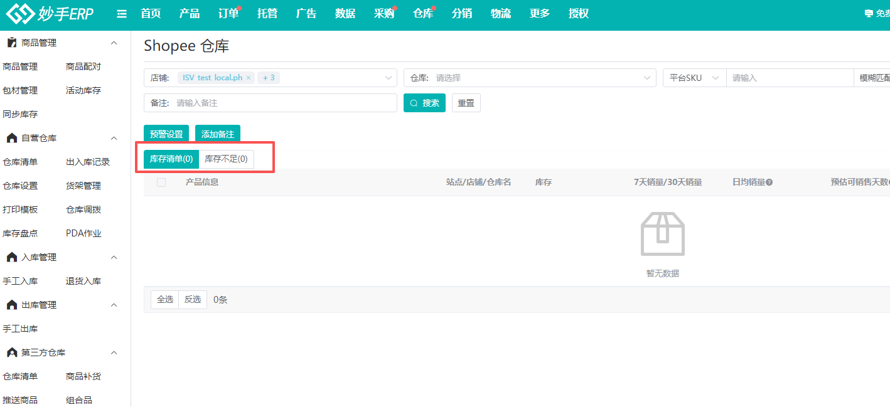The height and width of the screenshot is (407, 890).
Task: Open 手工入库 in the sidebar
Action: tap(20, 281)
